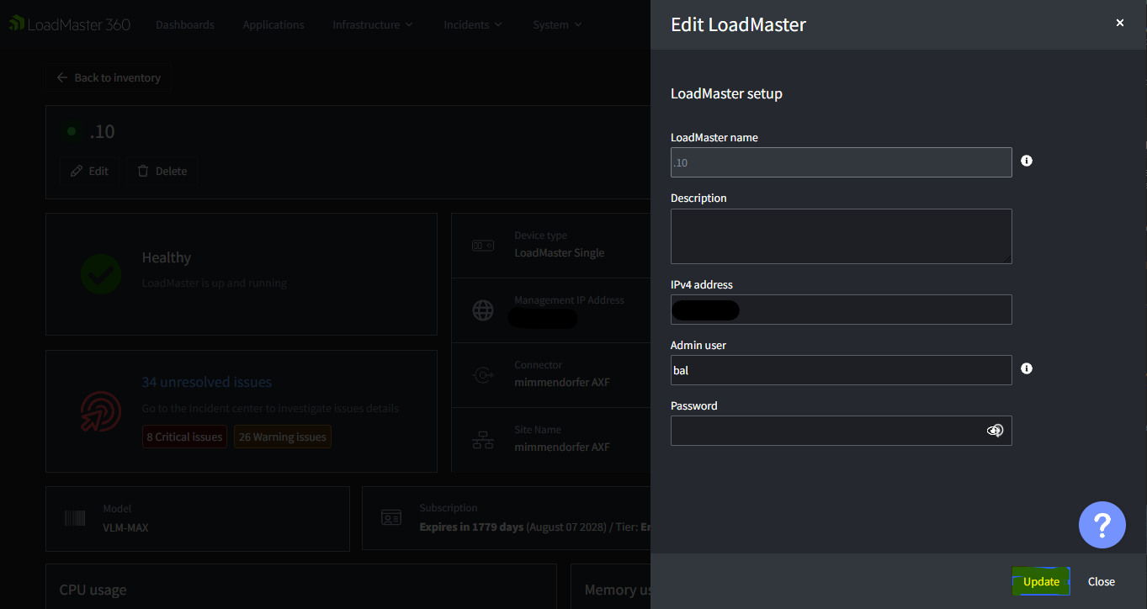Screen dimensions: 1147x609
Task: Open the Dashboards menu item
Action: point(185,24)
